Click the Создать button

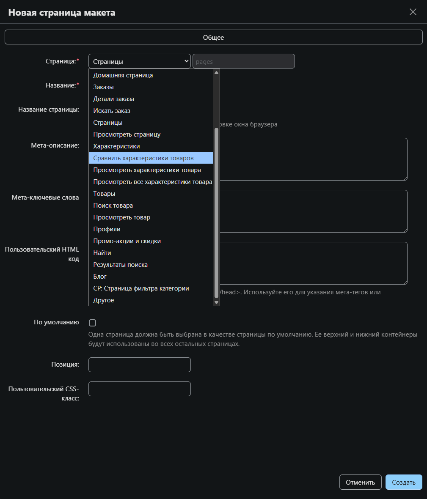[403, 482]
